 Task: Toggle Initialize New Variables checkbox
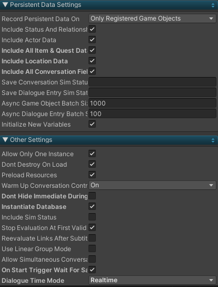point(92,124)
